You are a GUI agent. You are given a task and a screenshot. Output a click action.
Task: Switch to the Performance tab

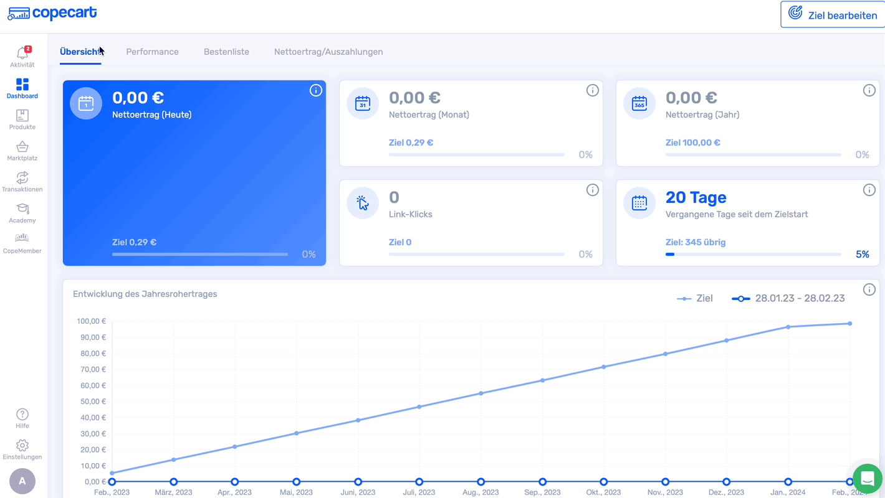152,52
